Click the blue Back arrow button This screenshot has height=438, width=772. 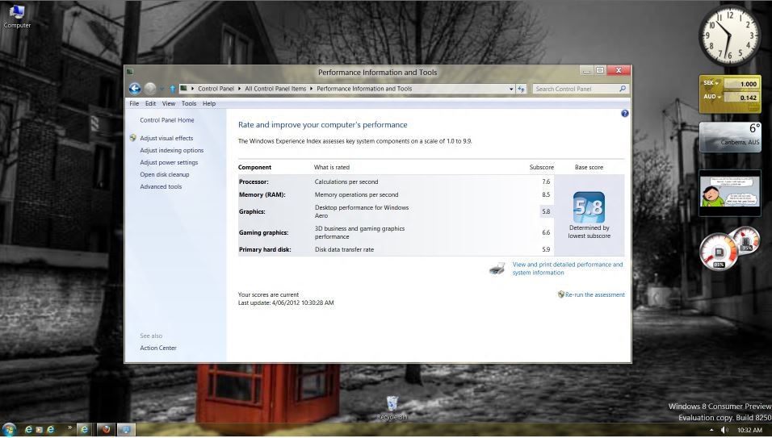point(134,89)
